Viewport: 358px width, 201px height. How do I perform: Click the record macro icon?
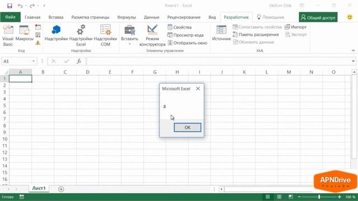[38, 27]
